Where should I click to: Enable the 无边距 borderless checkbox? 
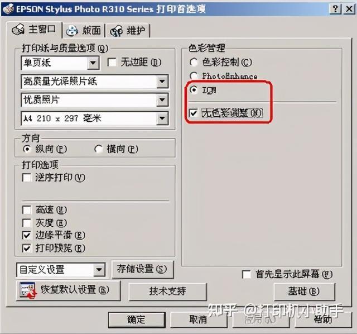[x=112, y=62]
